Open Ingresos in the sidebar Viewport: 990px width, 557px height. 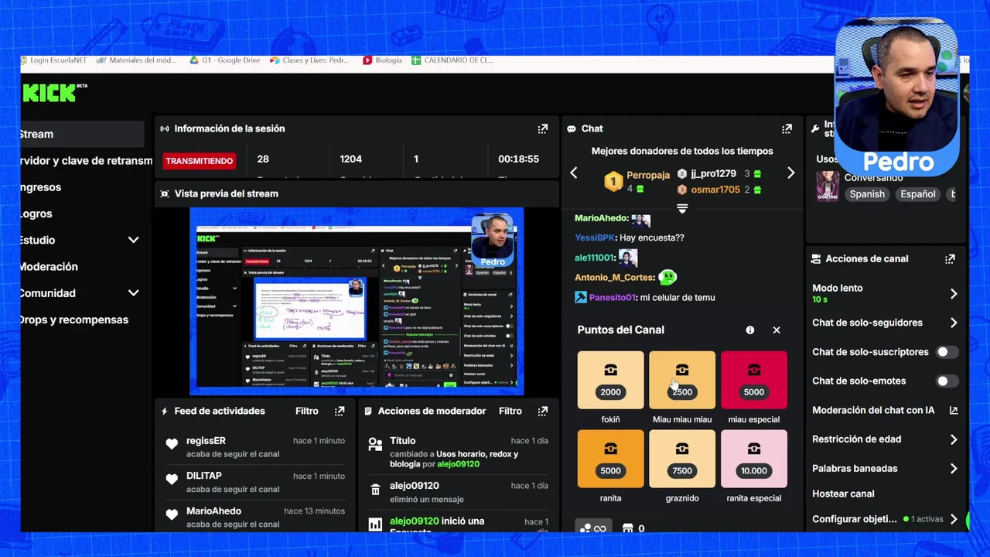click(x=40, y=187)
